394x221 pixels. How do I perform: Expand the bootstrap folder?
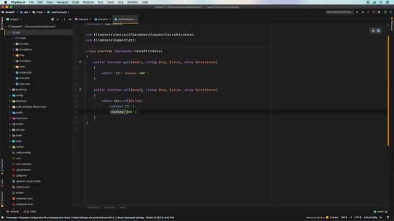click(x=10, y=90)
